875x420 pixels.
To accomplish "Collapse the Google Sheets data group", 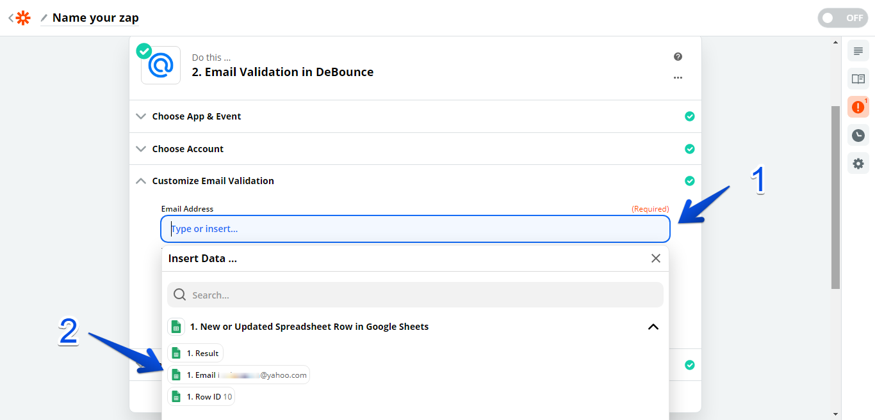I will tap(653, 327).
